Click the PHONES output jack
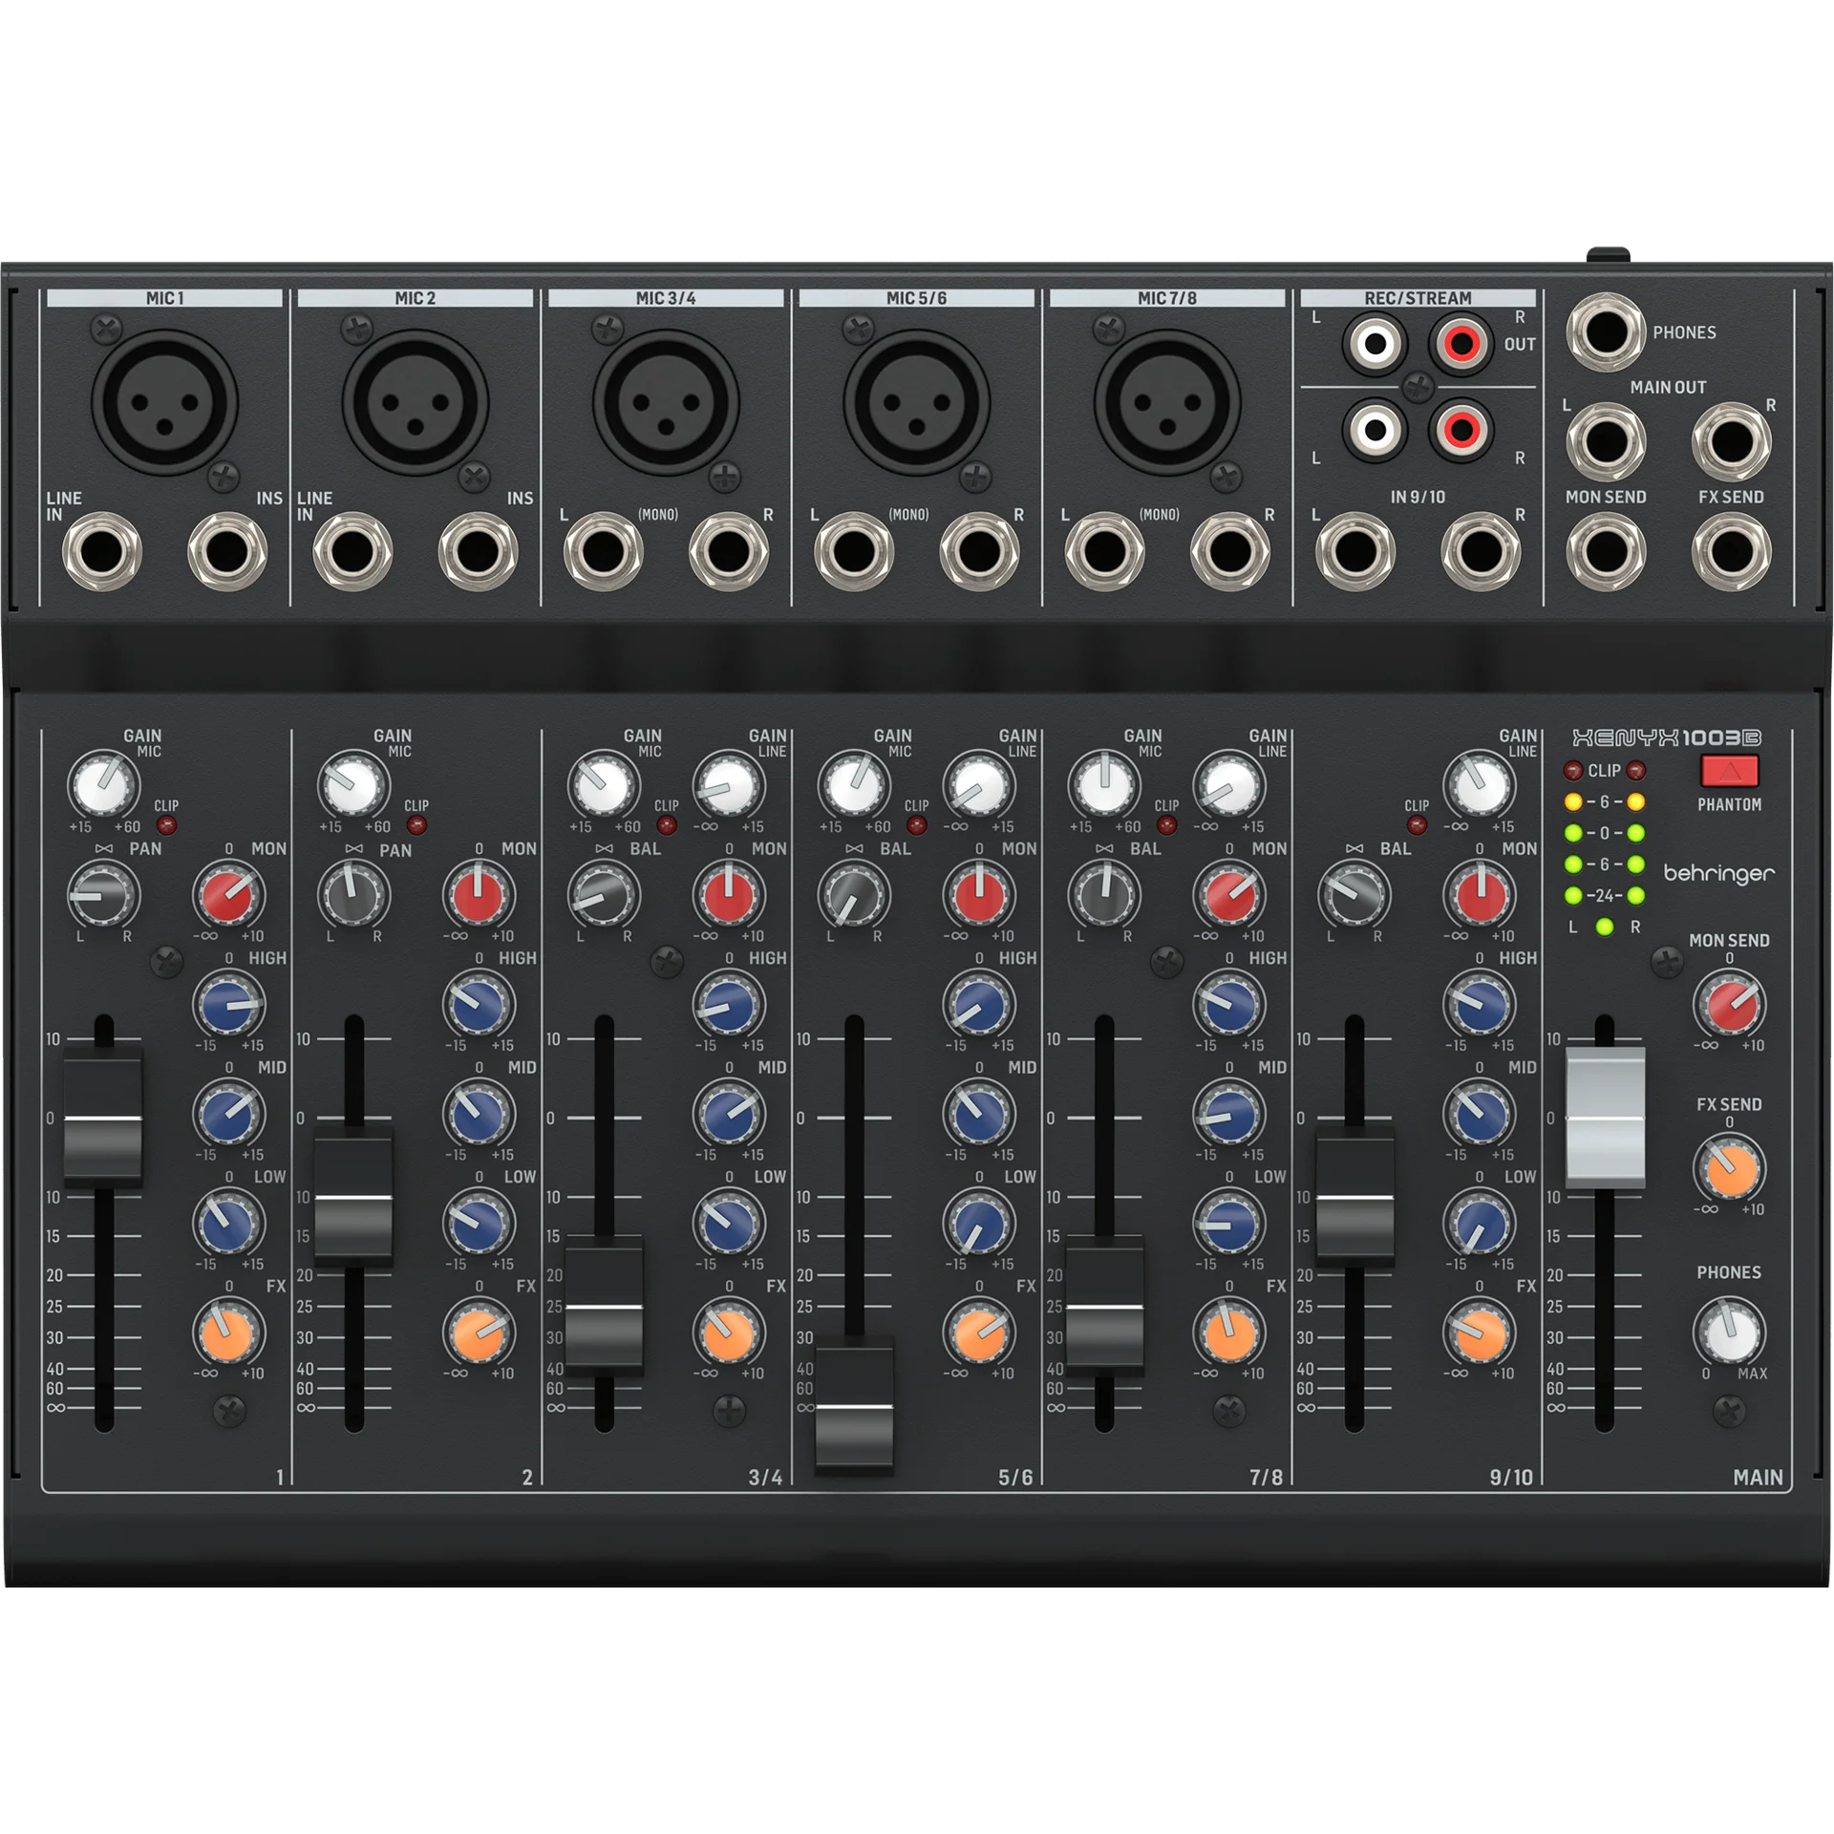 1606,332
